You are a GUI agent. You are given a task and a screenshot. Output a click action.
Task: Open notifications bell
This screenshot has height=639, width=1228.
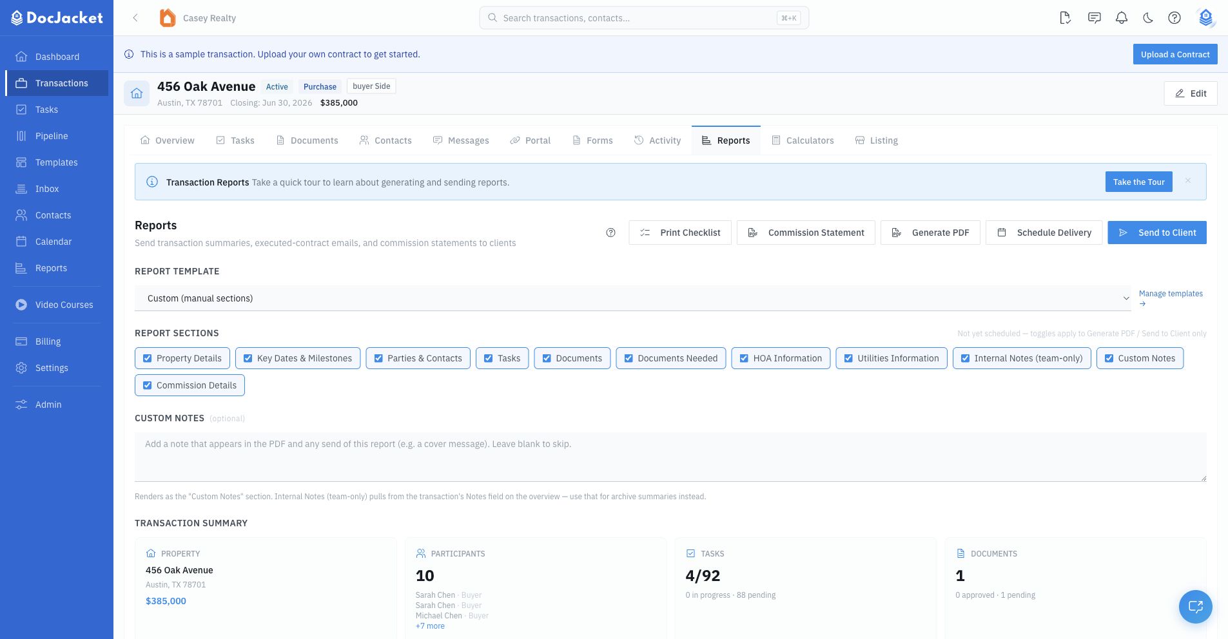click(x=1122, y=18)
